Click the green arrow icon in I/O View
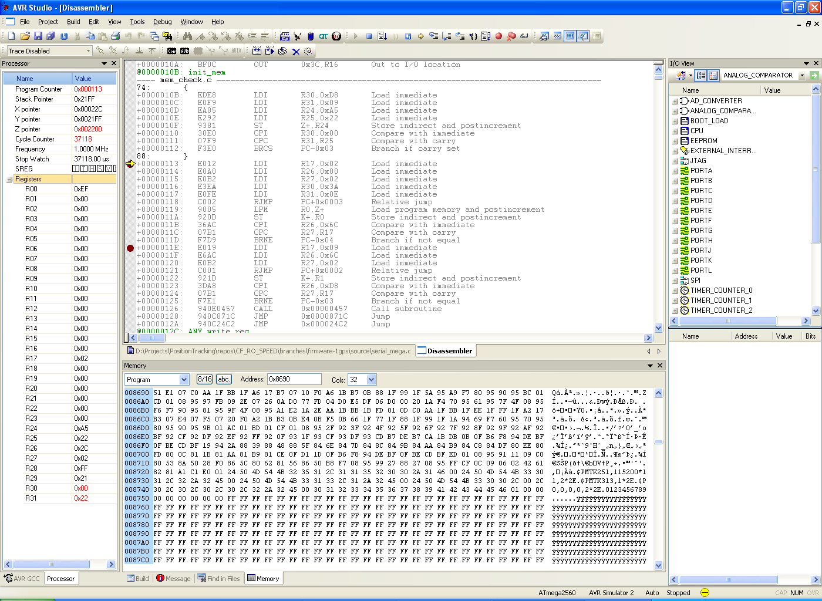The width and height of the screenshot is (822, 601). (814, 75)
